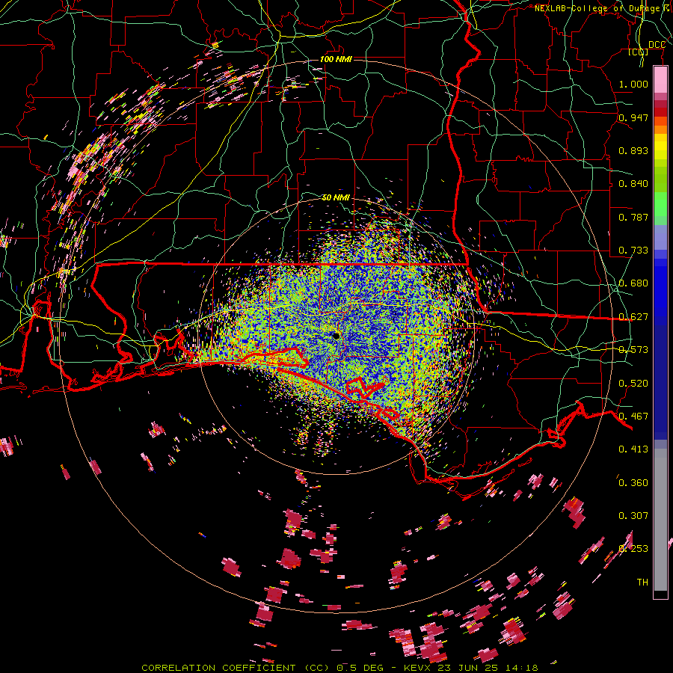The width and height of the screenshot is (673, 673).
Task: Click the 0.307 legend value
Action: 633,515
